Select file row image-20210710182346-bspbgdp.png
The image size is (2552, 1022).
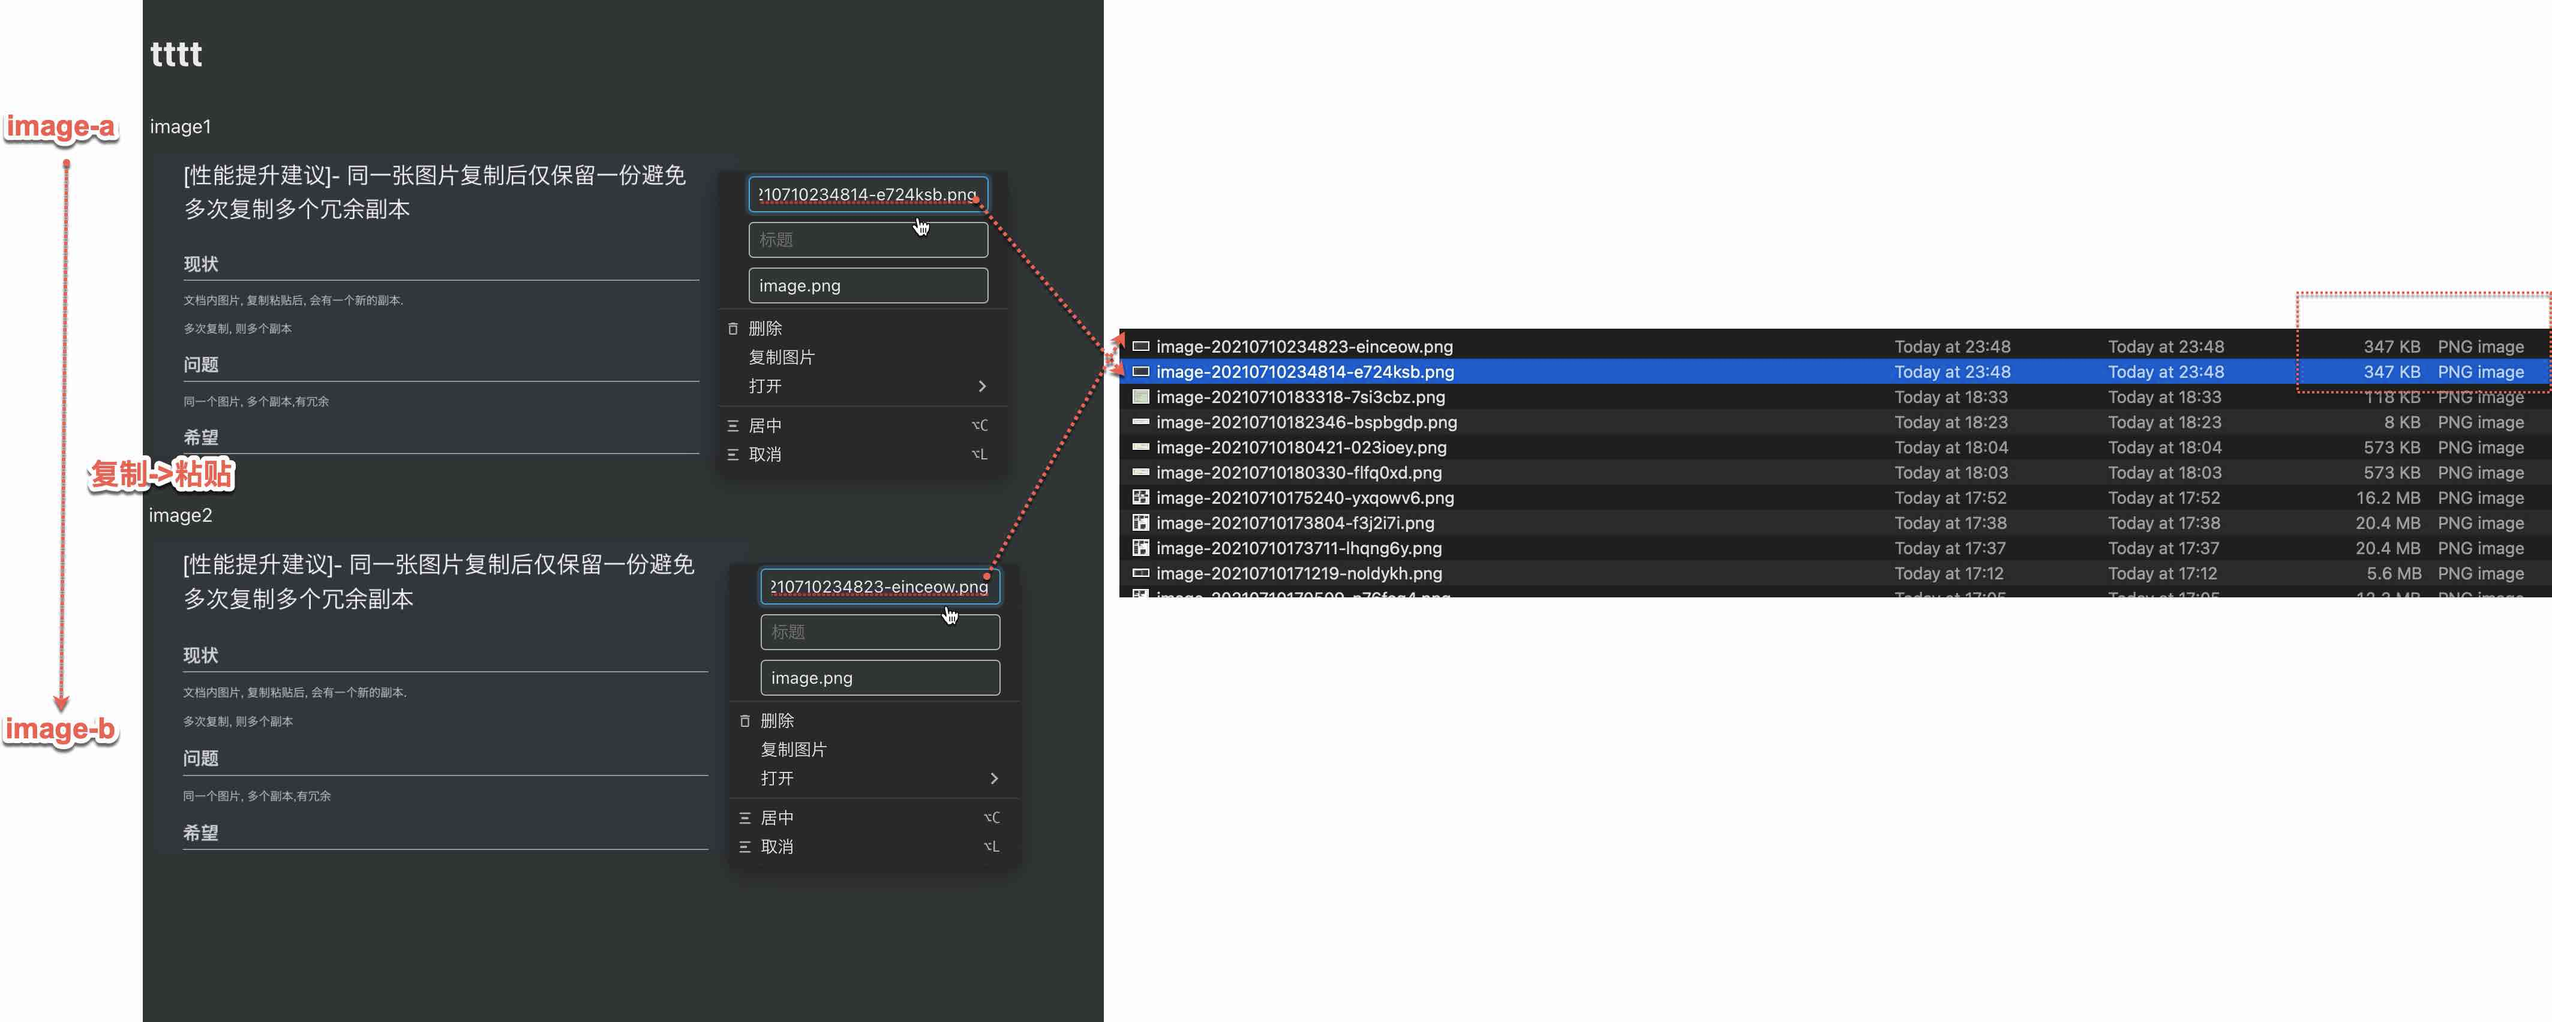(x=1306, y=423)
